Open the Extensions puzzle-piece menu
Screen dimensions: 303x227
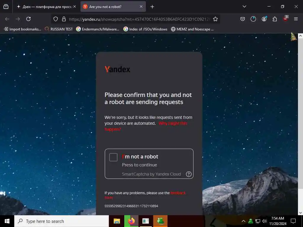[x=275, y=19]
